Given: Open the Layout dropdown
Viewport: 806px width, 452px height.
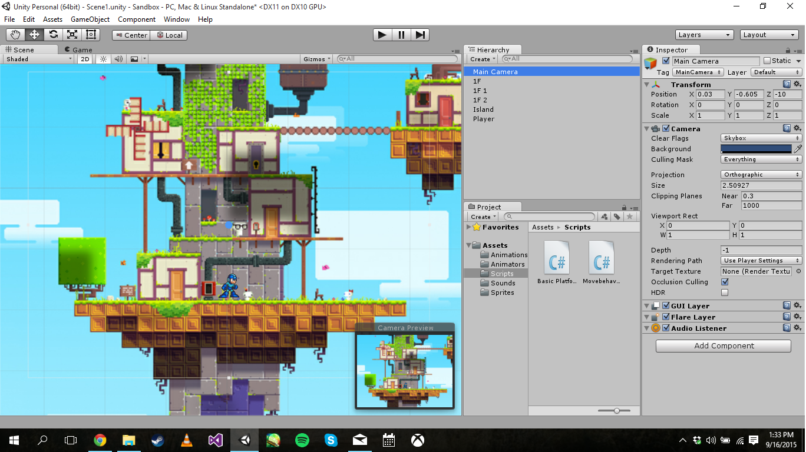Looking at the screenshot, I should (x=769, y=35).
